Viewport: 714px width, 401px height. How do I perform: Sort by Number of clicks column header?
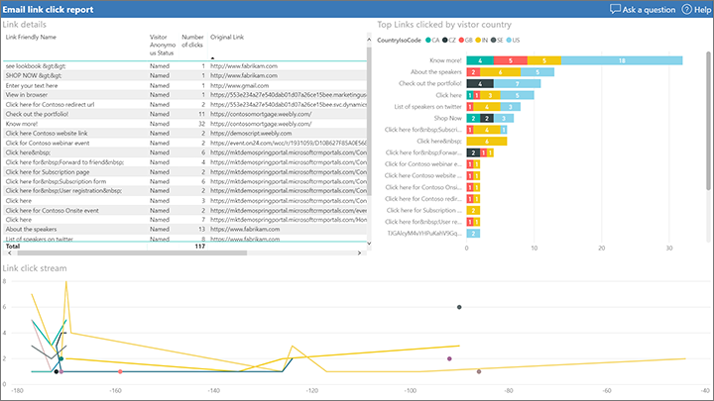192,41
